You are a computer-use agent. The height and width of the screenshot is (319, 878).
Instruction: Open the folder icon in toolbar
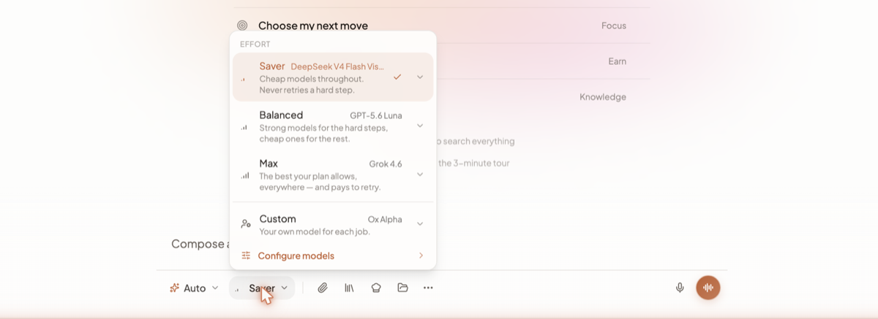coord(402,288)
